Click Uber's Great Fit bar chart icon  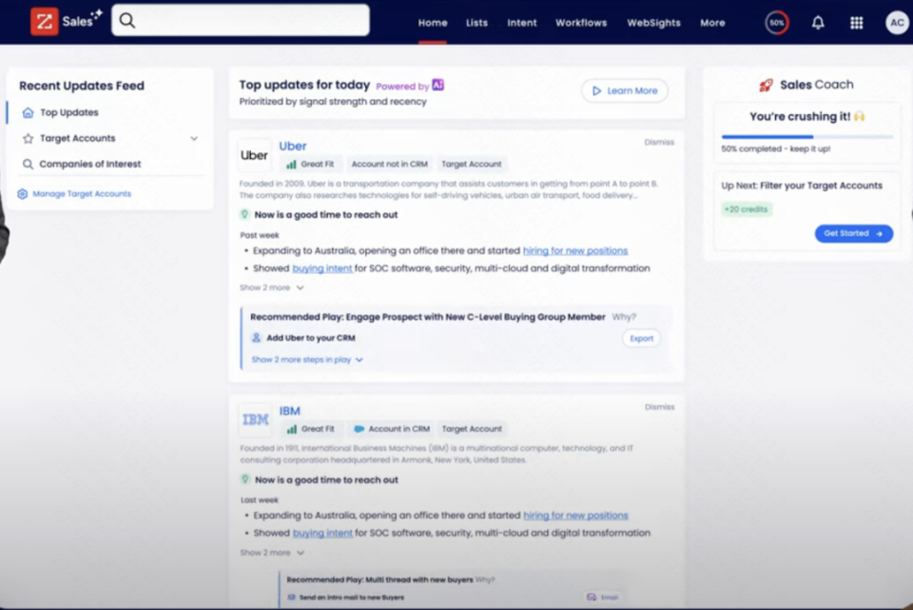(x=291, y=165)
